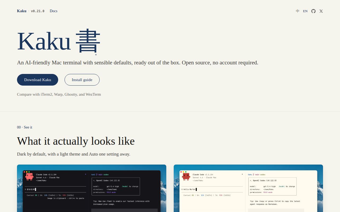
Task: Open the Install guide button
Action: click(82, 80)
